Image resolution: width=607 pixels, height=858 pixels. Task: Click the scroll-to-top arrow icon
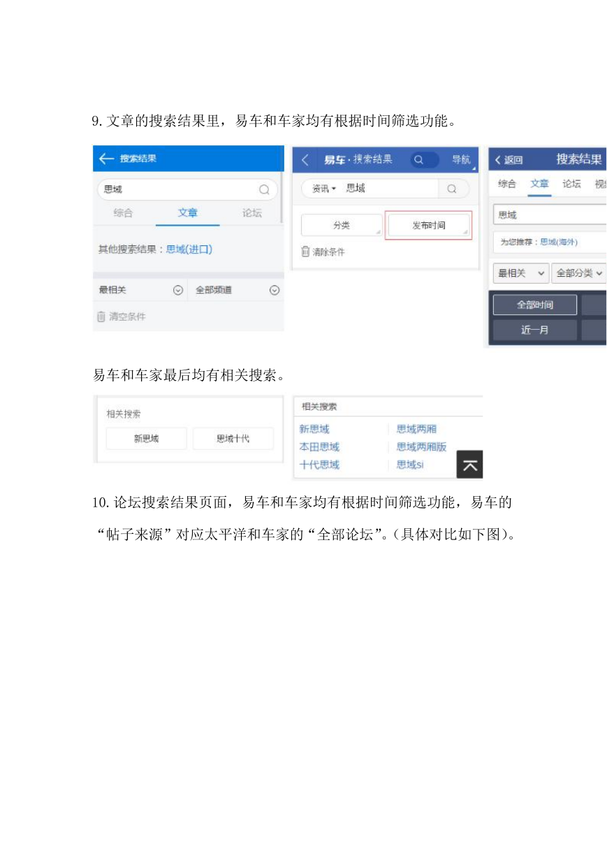[470, 465]
